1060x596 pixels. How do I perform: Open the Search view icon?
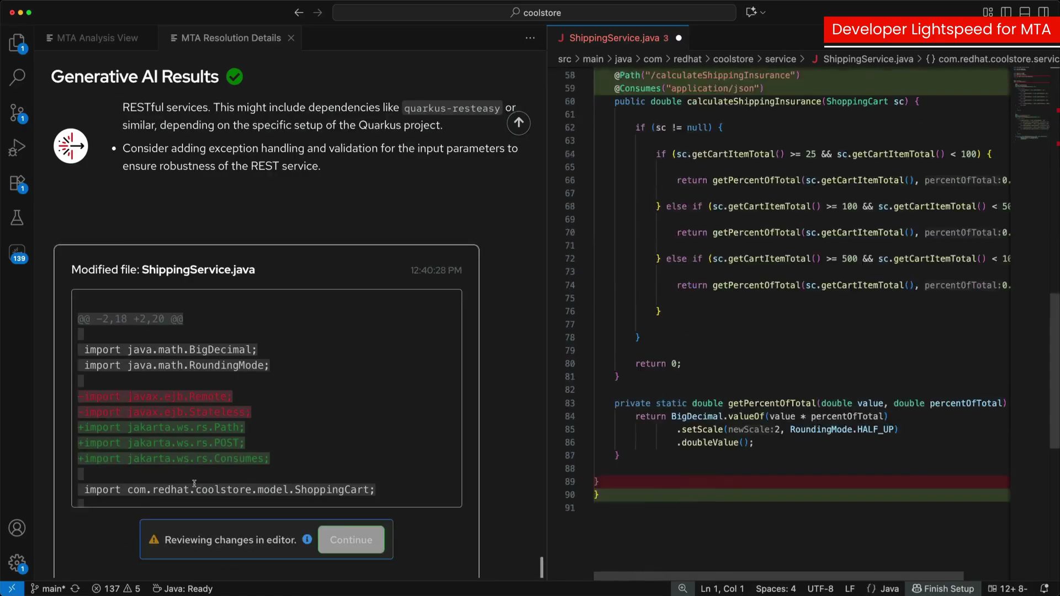(x=17, y=77)
